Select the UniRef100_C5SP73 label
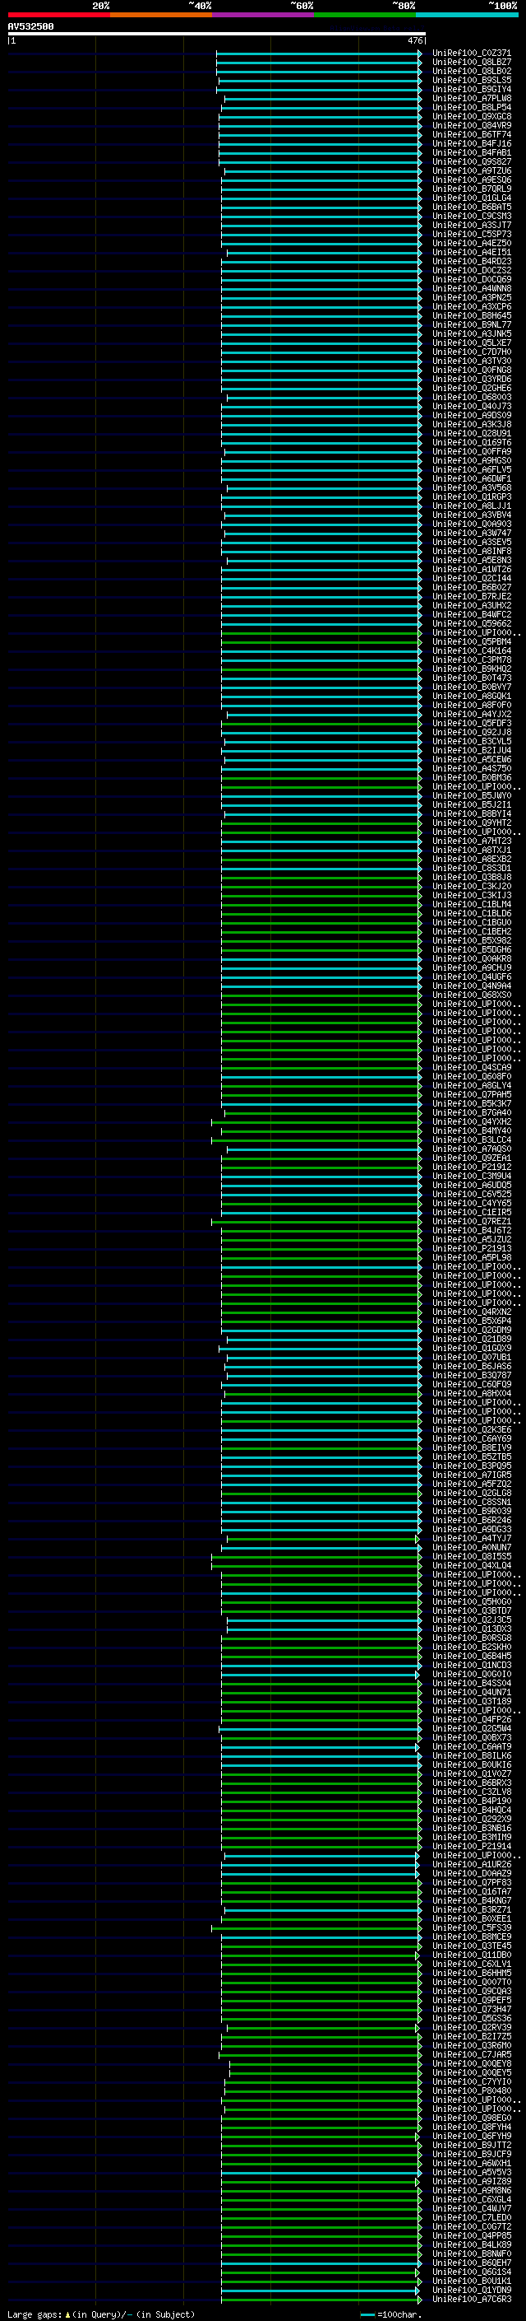Viewport: 526px width, 2321px height. (x=472, y=235)
